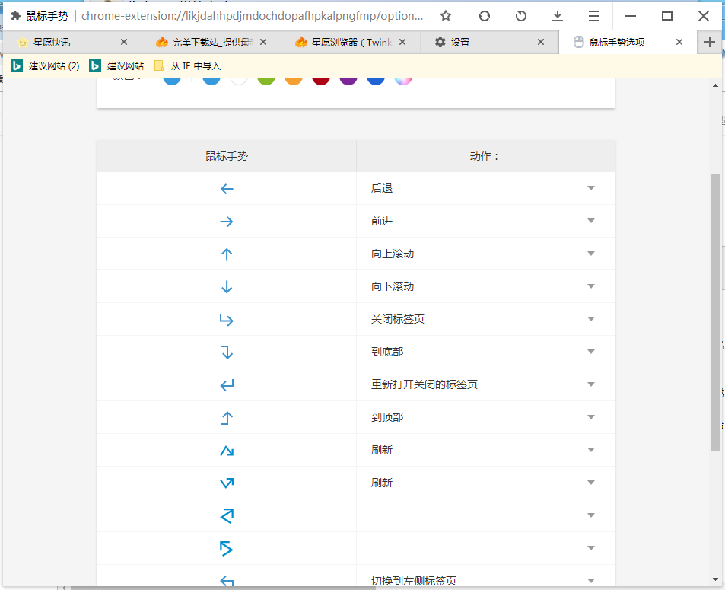
Task: Open the action dropdown next to 后退
Action: [x=591, y=188]
